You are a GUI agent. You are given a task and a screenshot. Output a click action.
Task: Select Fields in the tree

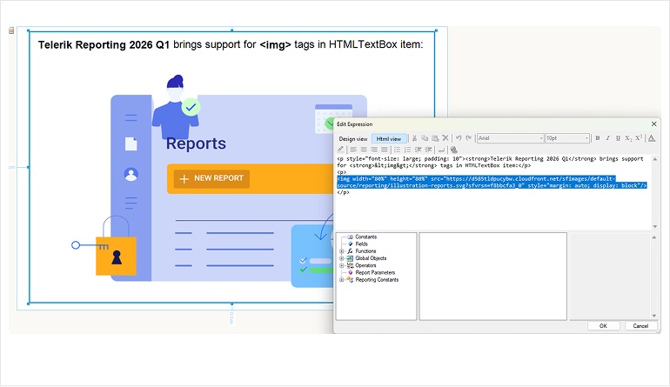coord(361,244)
